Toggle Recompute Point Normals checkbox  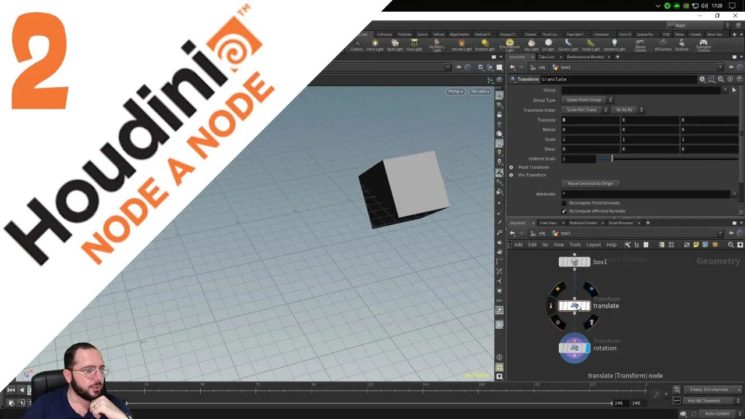tap(564, 203)
